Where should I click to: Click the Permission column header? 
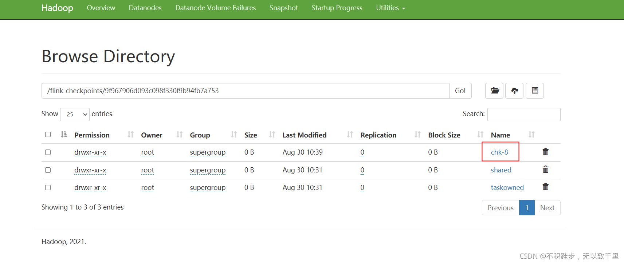[92, 135]
